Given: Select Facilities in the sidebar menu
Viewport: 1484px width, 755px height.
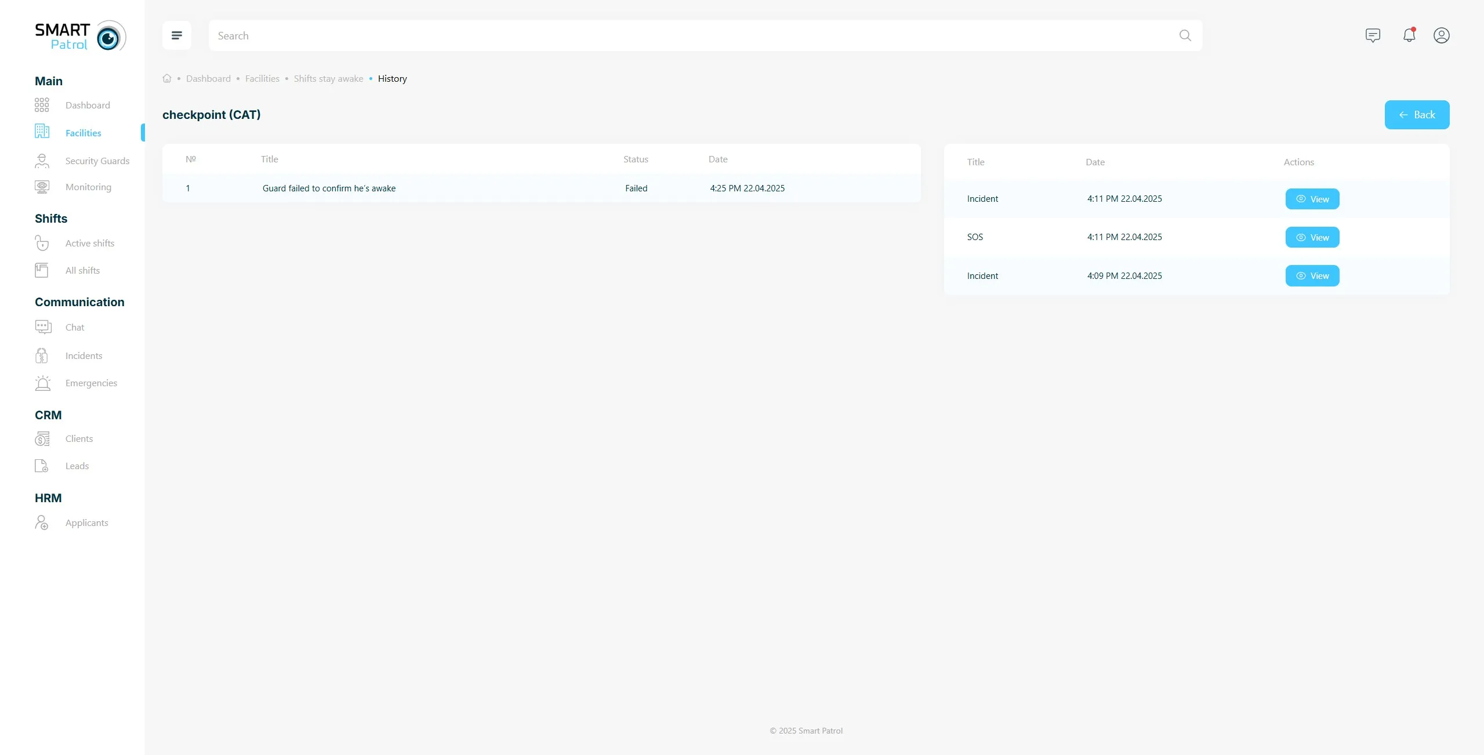Looking at the screenshot, I should pos(84,133).
